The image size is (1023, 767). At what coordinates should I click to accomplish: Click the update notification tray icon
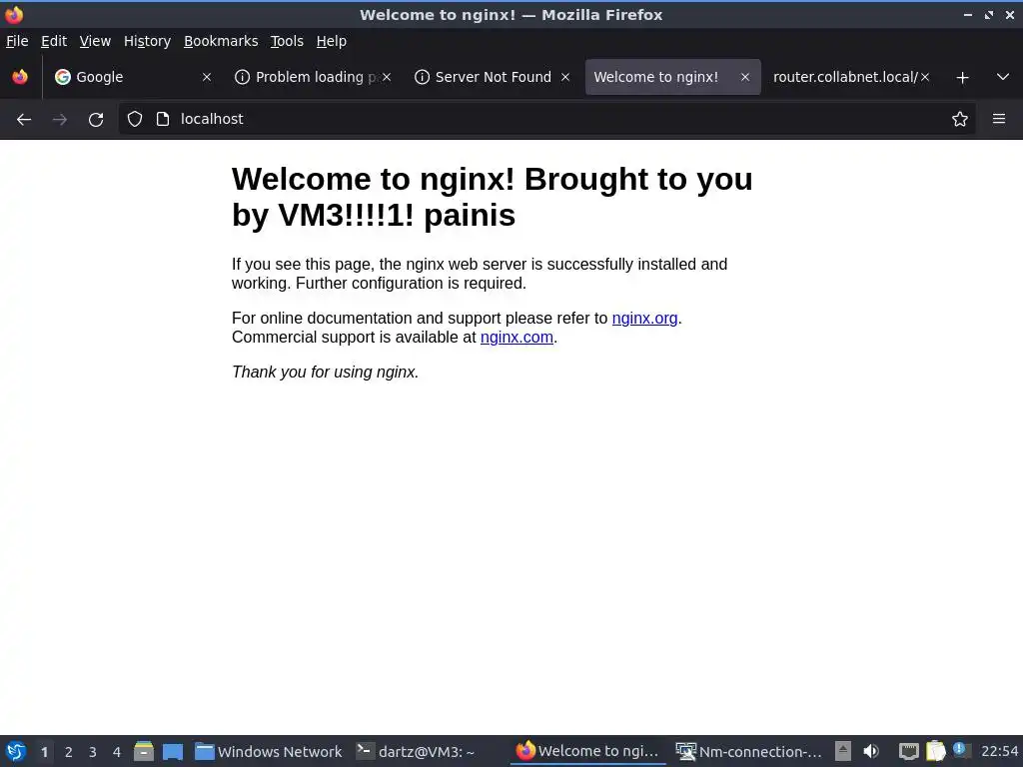pos(960,749)
